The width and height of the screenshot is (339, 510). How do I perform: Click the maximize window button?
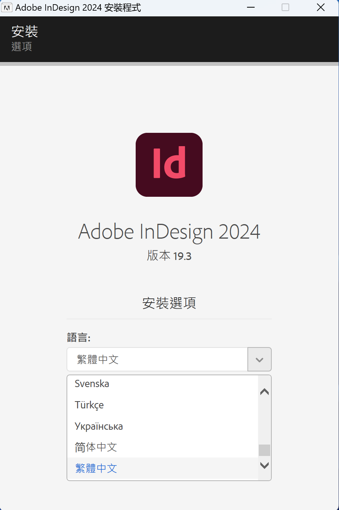click(x=285, y=8)
